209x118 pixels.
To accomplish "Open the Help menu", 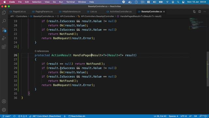I will [91, 2].
